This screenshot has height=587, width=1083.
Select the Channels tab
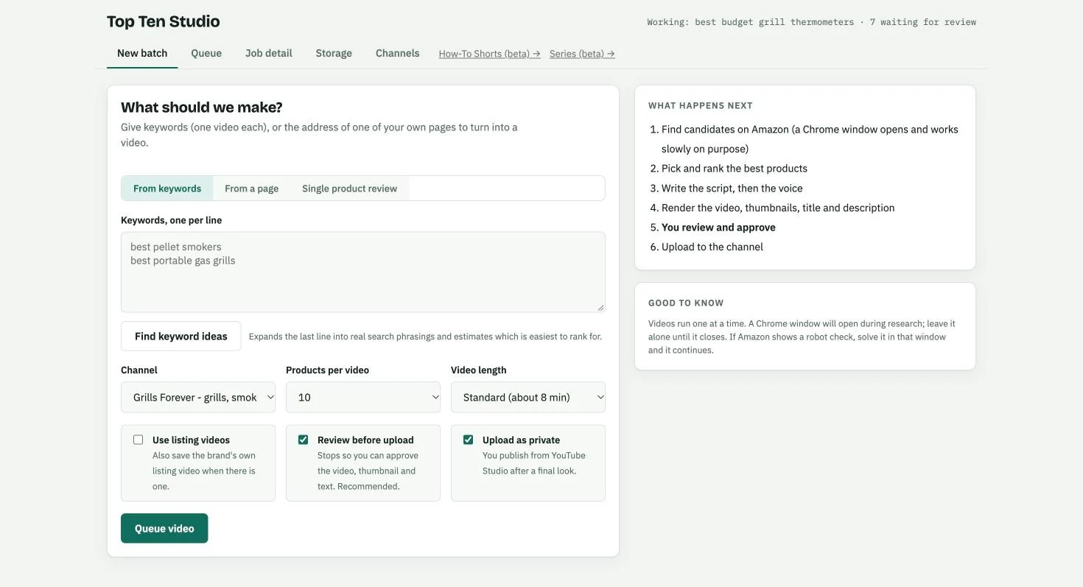[x=398, y=53]
